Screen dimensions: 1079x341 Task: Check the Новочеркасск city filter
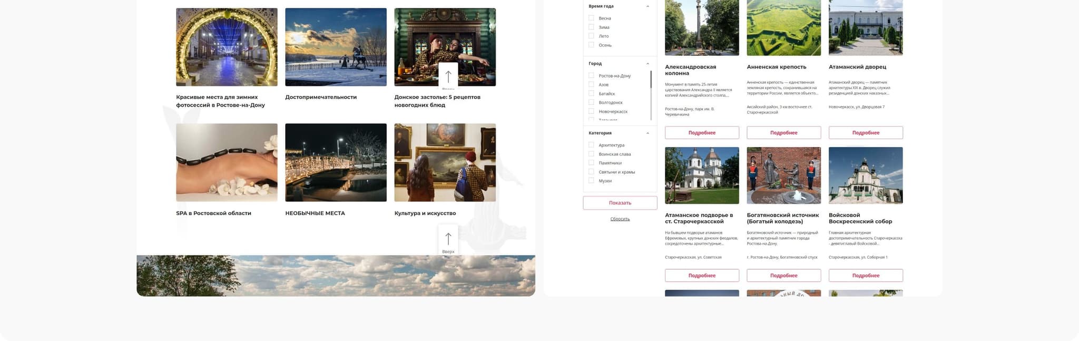(x=591, y=111)
